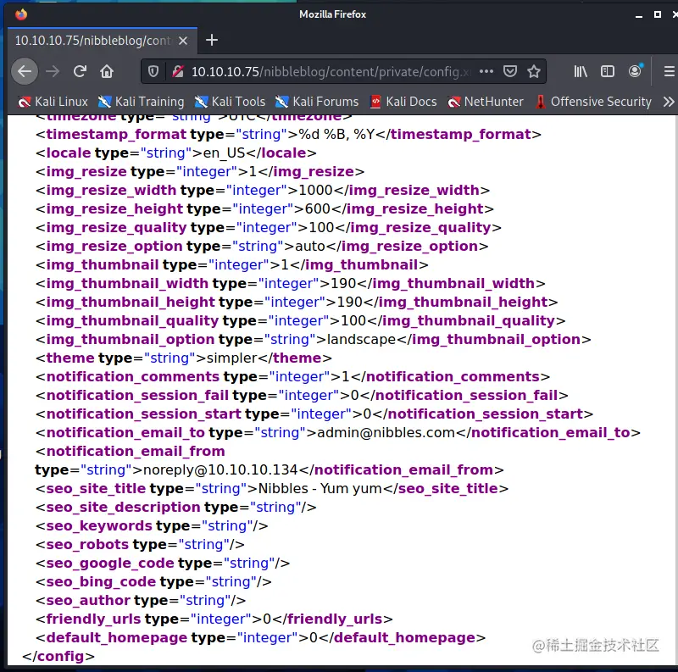Click the value 'landscape'
Screen dimensions: 678x672
(x=362, y=340)
